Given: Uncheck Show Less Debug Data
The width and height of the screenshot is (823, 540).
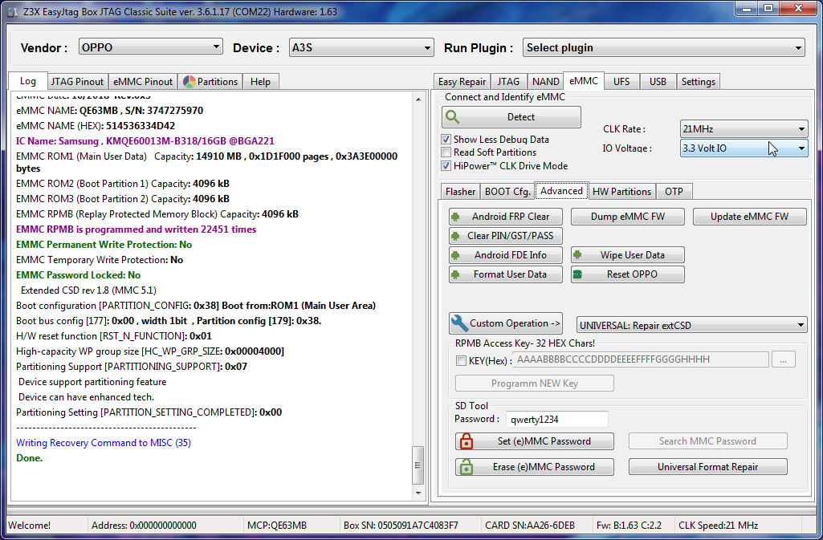Looking at the screenshot, I should [x=446, y=140].
